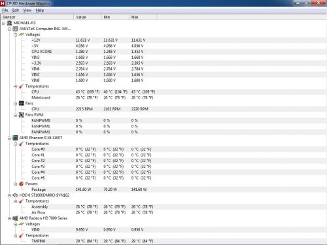Click the Radeon Voltages lightning icon
The image size is (327, 245).
21,224
